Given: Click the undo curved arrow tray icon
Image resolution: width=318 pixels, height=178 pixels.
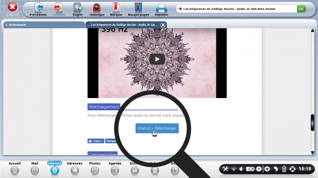Looking at the screenshot, I should (275, 169).
